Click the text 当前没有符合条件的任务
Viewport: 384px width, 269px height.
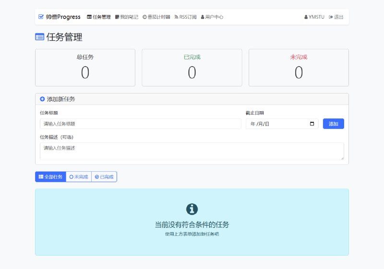click(x=192, y=224)
